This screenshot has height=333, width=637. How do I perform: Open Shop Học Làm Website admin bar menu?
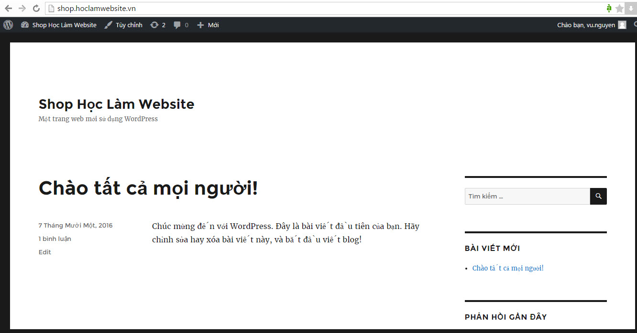[59, 24]
